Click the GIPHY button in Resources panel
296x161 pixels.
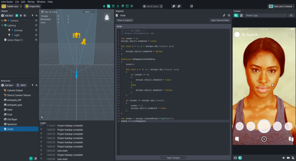tap(21, 85)
